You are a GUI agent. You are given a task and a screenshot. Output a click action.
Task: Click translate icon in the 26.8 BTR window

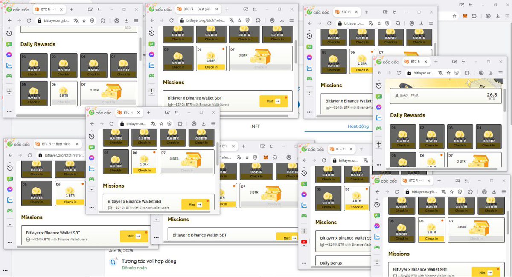pos(439,73)
